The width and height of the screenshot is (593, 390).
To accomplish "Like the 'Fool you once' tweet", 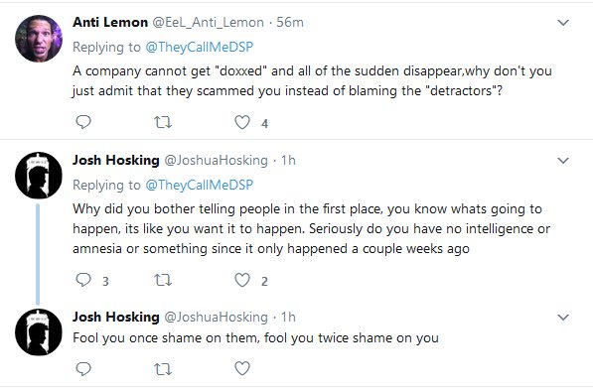I will point(242,368).
